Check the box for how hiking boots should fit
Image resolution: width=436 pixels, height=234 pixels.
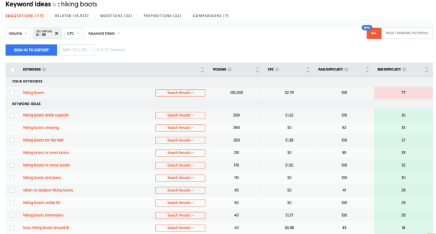point(12,228)
